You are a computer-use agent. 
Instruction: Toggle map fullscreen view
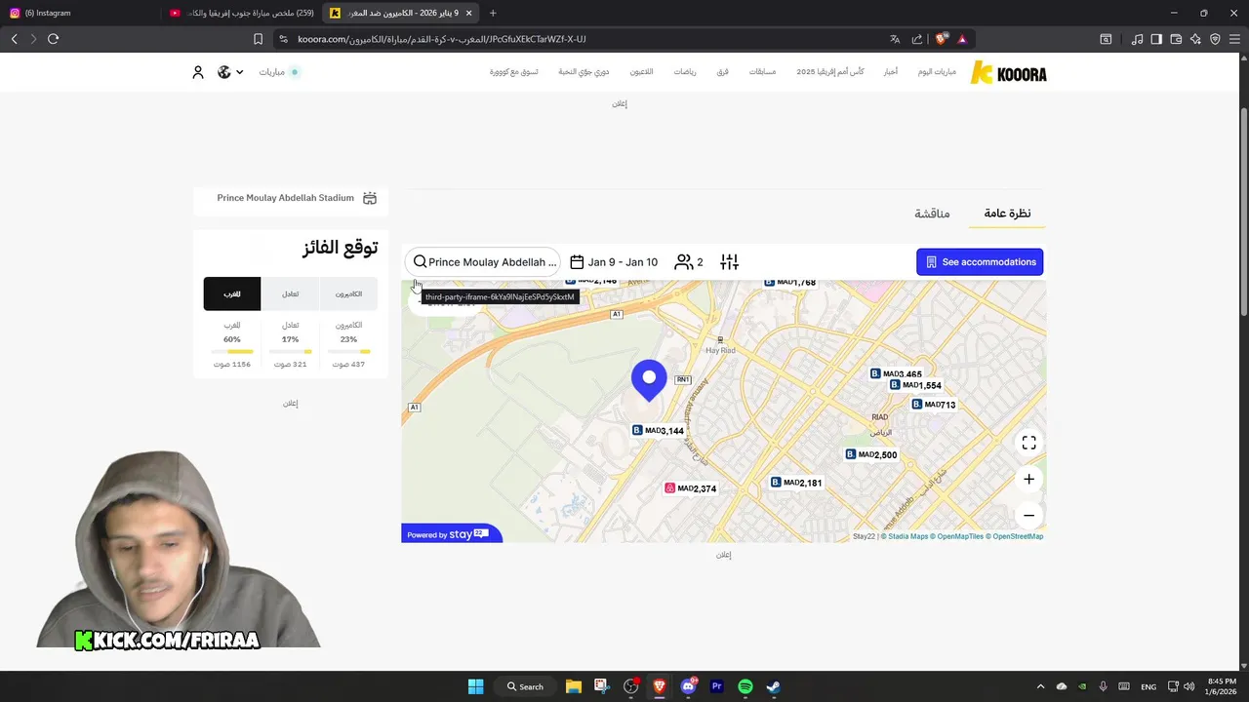(x=1028, y=444)
